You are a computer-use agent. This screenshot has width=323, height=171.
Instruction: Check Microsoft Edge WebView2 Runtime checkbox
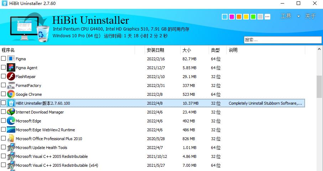pos(3,129)
